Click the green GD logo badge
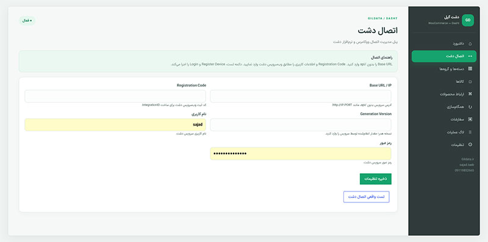The image size is (488, 242). pos(468,20)
